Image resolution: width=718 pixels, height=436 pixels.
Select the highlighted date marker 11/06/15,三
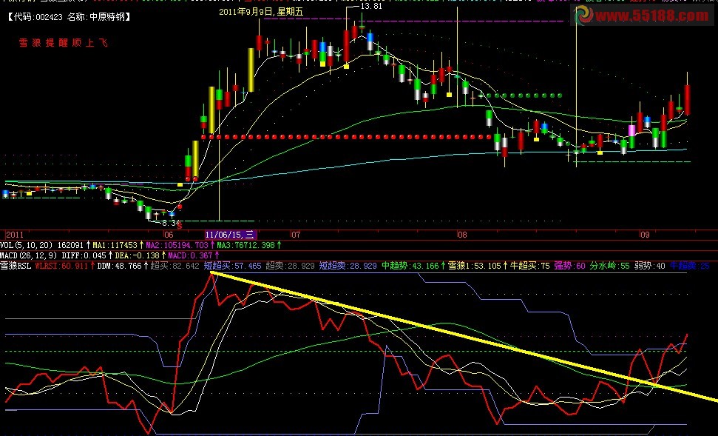coord(230,235)
